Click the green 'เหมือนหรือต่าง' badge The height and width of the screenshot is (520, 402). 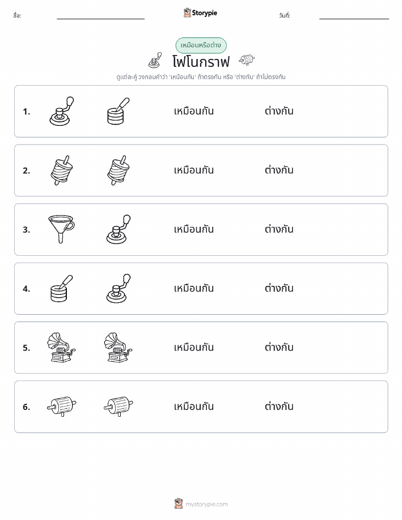201,45
